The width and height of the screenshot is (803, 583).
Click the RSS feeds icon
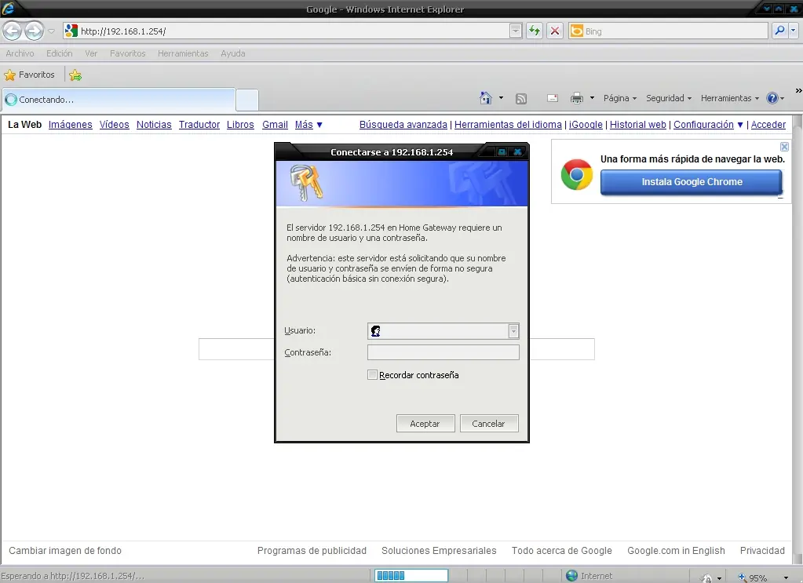point(521,98)
